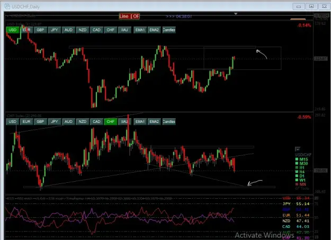Toggle Candles in the upper index panel
Screen dimensions: 331x240
point(169,30)
